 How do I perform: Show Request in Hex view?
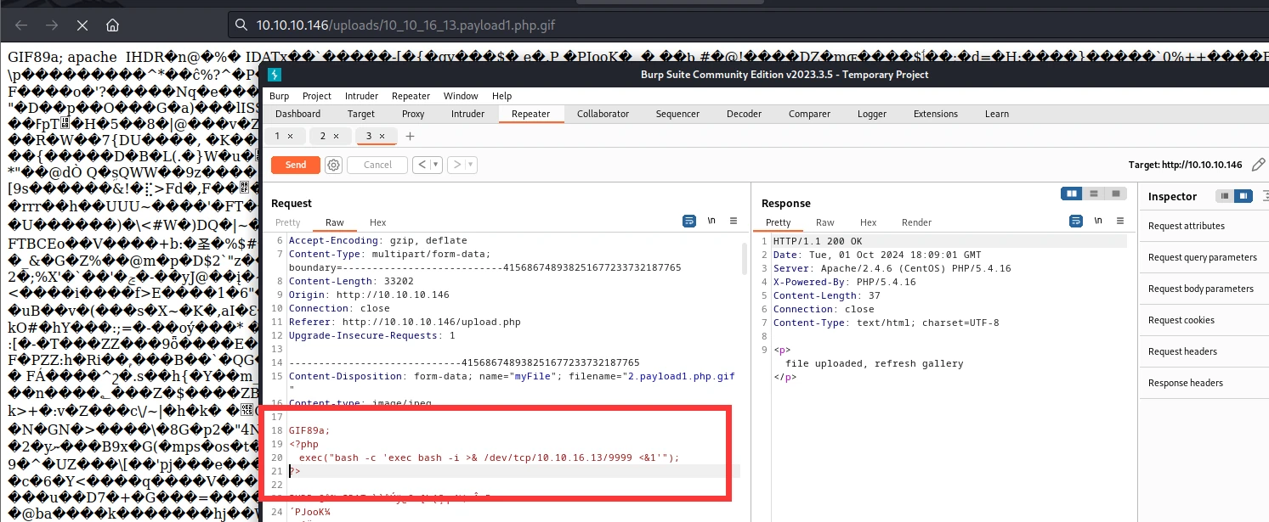[x=378, y=222]
